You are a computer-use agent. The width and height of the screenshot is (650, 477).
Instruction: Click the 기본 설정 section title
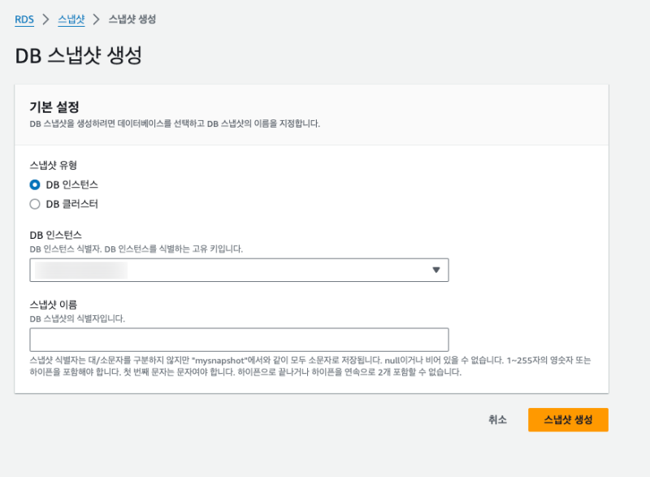click(54, 106)
